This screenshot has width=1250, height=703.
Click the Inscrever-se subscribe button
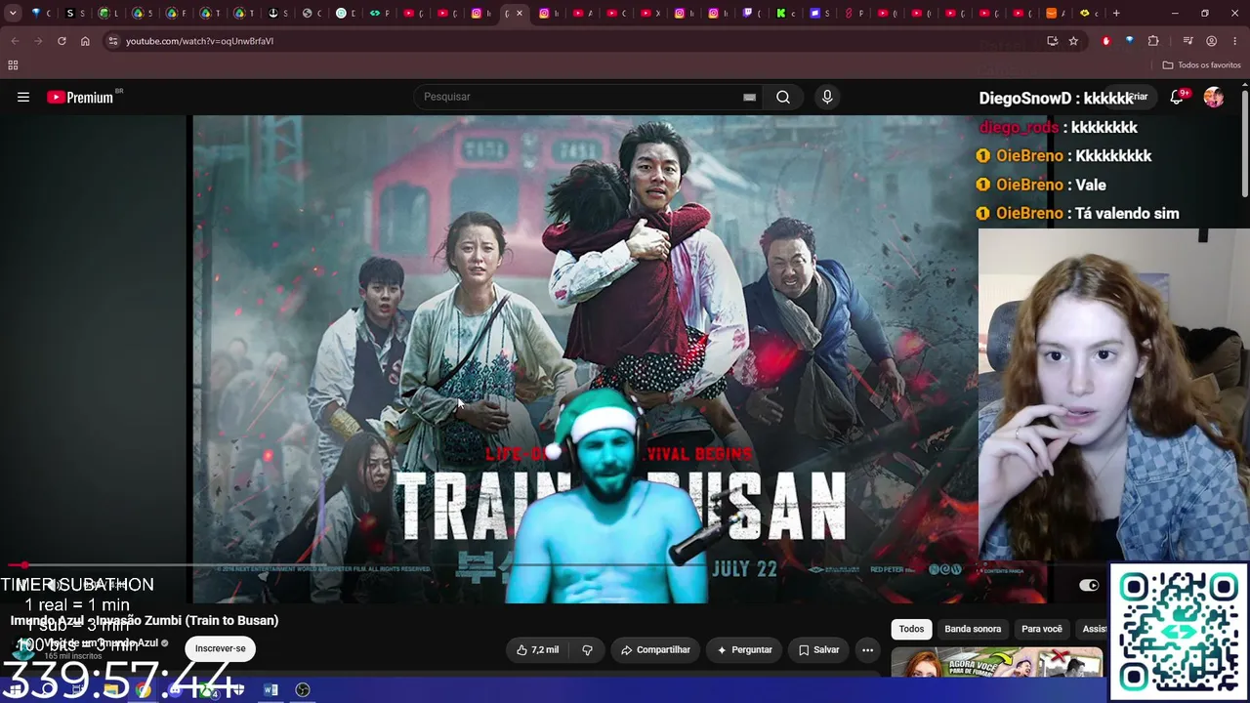[220, 648]
